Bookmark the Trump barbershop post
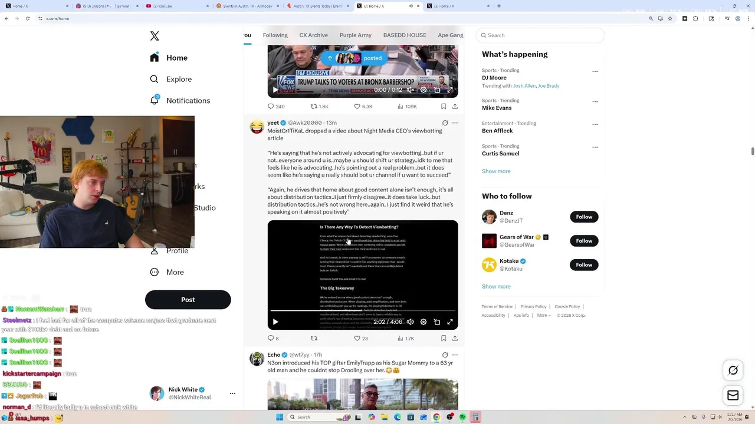Viewport: 755px width, 424px height. point(444,107)
